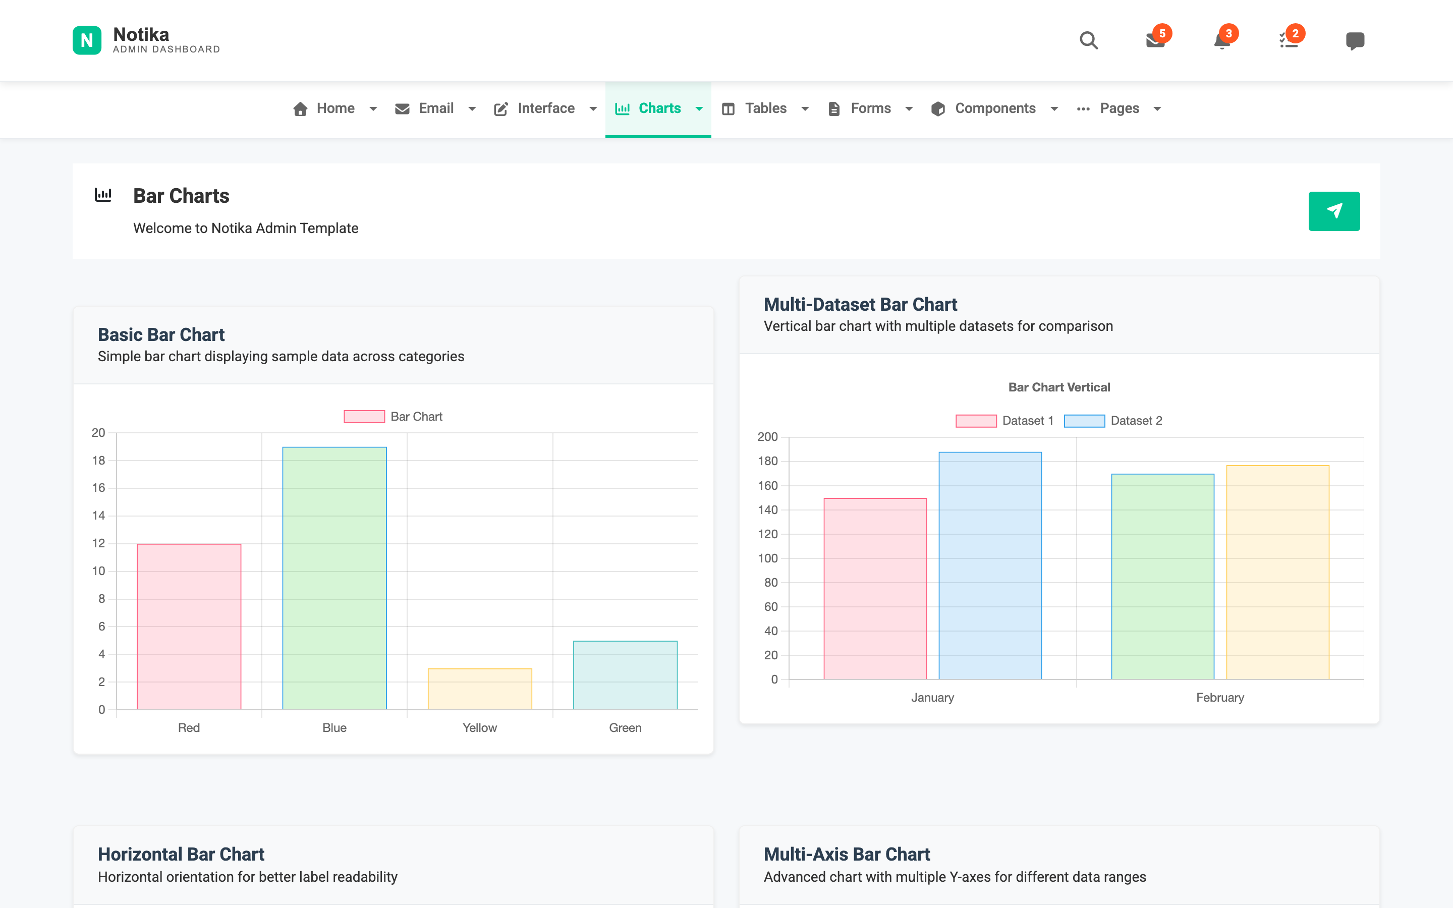Open the task checklist icon with badge 2
1453x908 pixels.
(1289, 40)
